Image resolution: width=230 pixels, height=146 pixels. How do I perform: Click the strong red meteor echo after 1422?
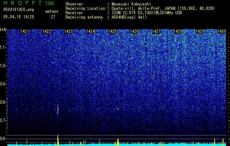coord(58,109)
